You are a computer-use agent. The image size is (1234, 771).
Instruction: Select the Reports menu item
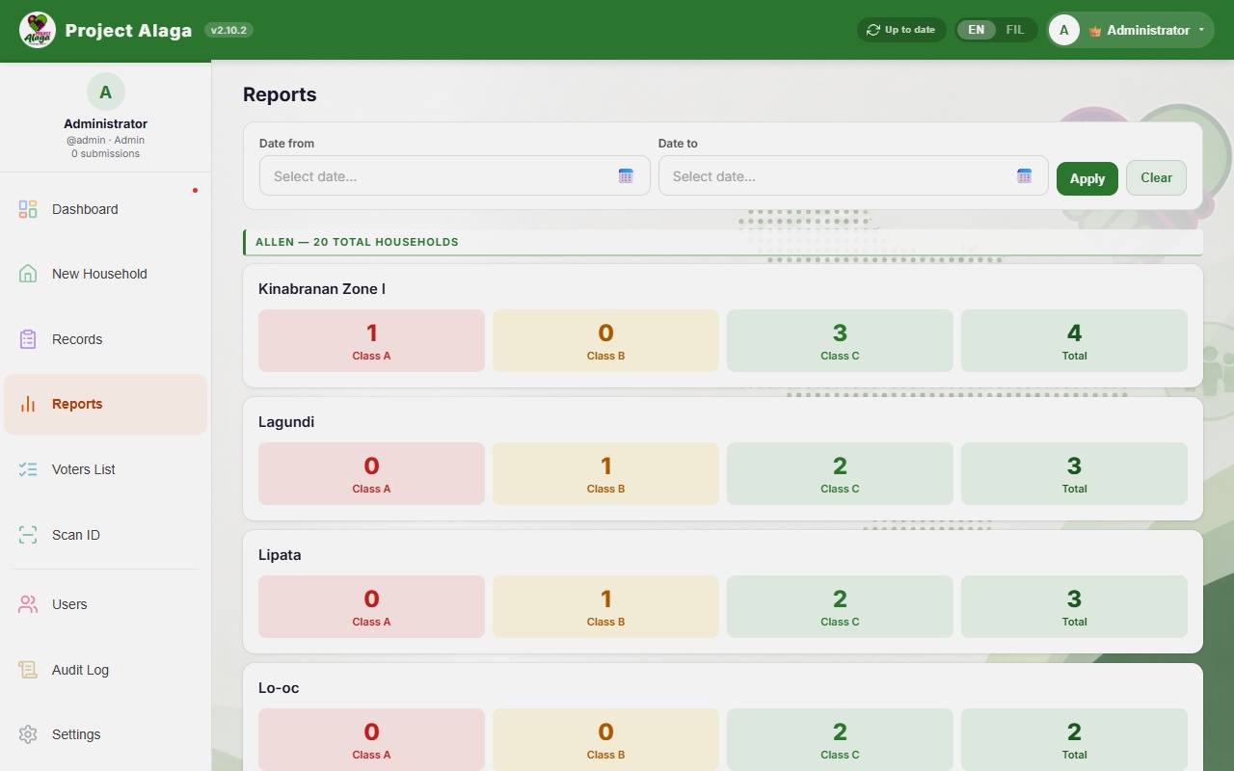click(106, 404)
